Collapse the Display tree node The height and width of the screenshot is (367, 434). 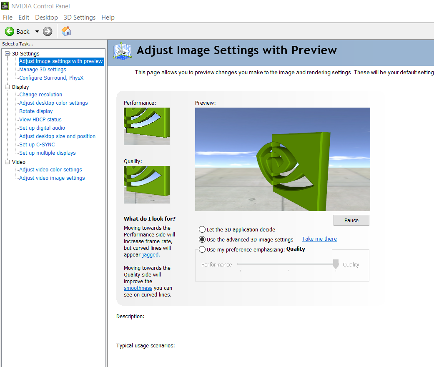click(x=7, y=87)
